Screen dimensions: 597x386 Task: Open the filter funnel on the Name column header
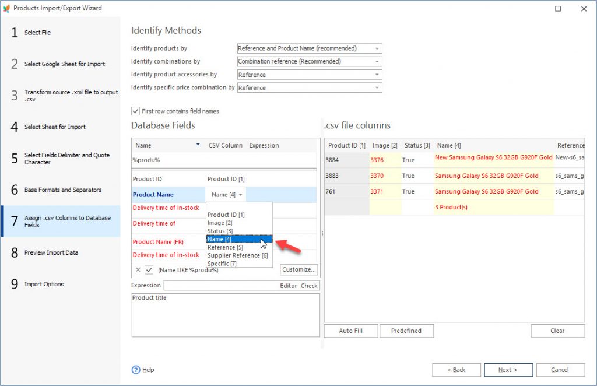click(196, 145)
